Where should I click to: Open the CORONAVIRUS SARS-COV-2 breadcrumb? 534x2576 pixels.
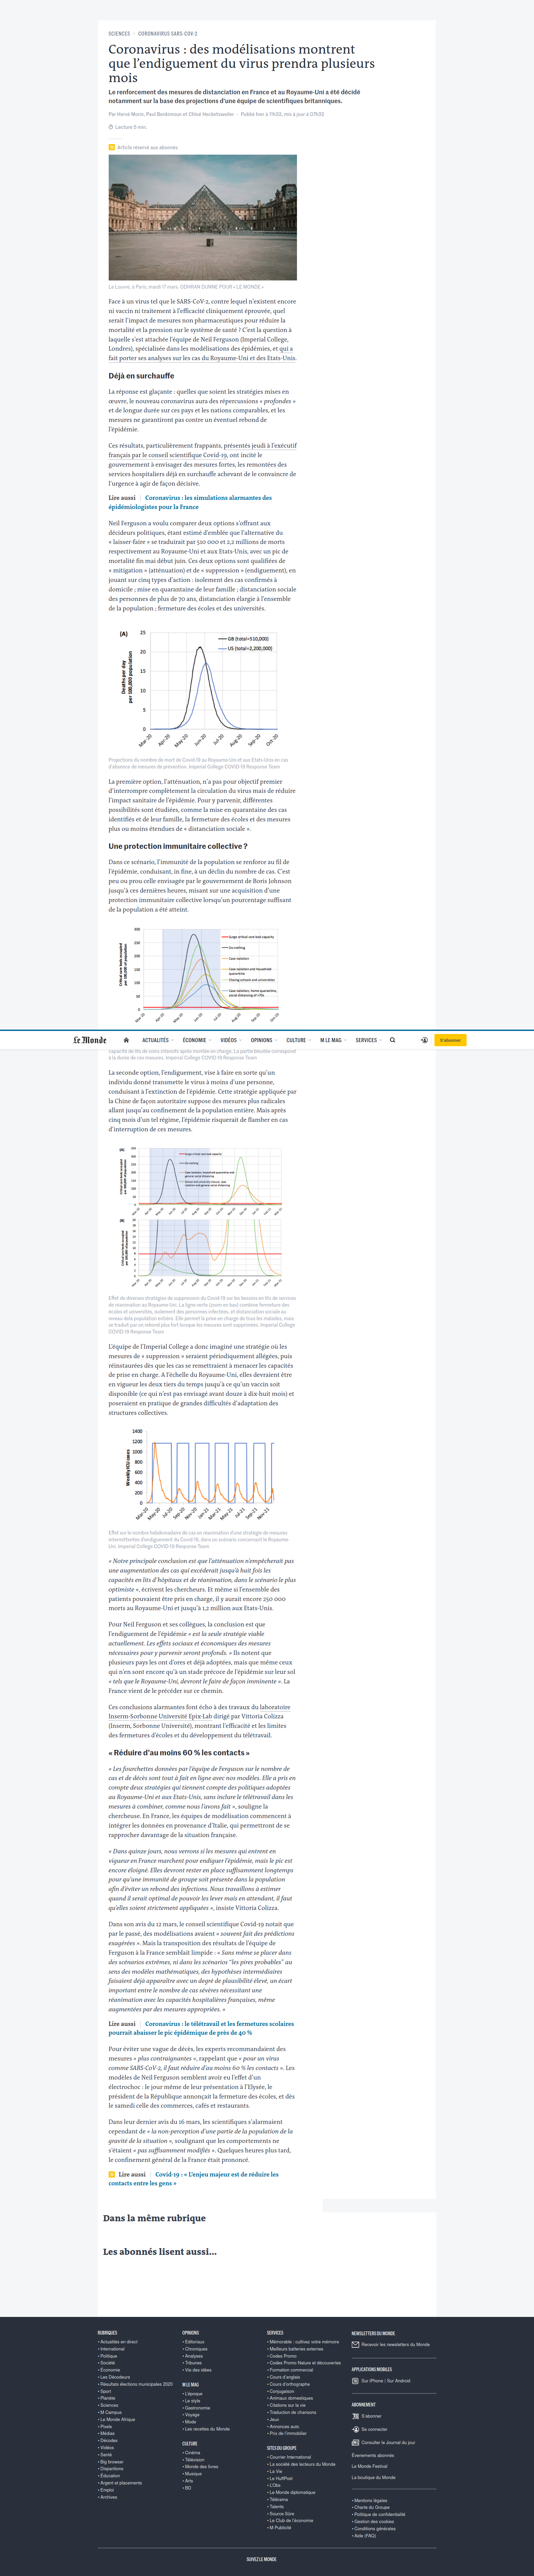[168, 34]
